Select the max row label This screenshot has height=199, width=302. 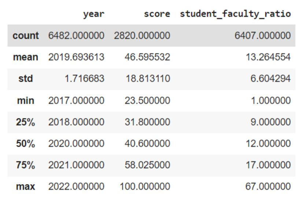(26, 187)
